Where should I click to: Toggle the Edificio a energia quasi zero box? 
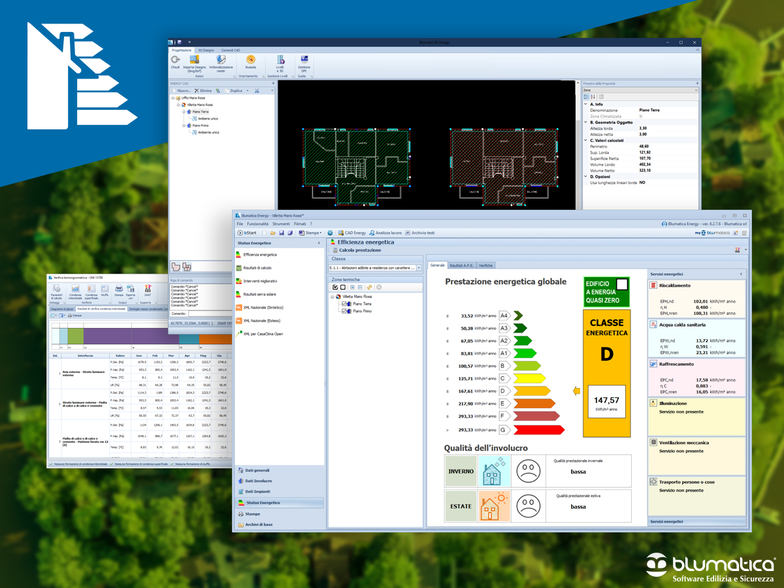coord(623,284)
